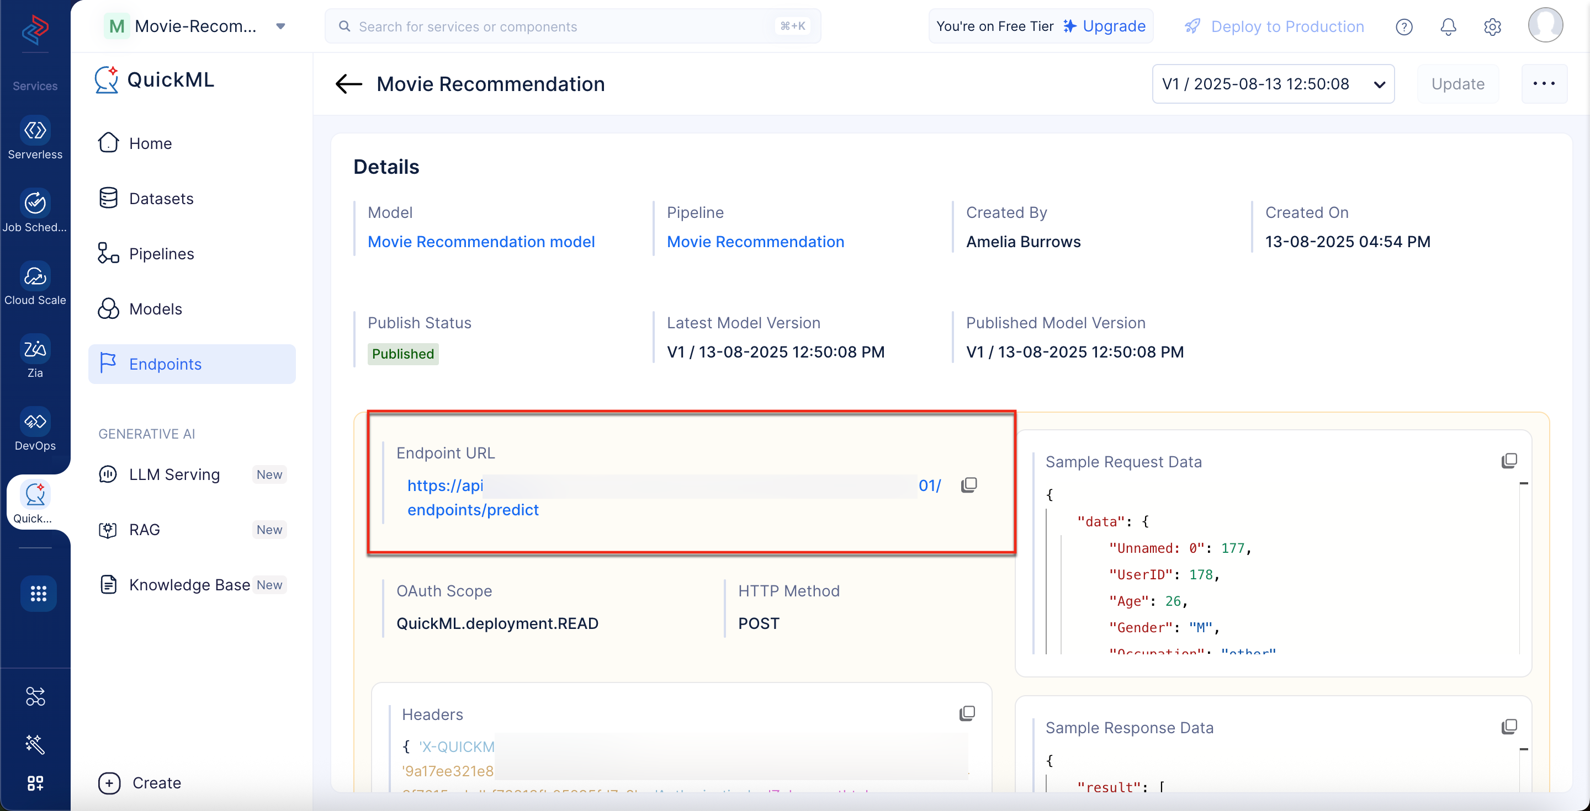Click the Amelia Burrows creator name
1590x811 pixels.
[x=1024, y=242]
